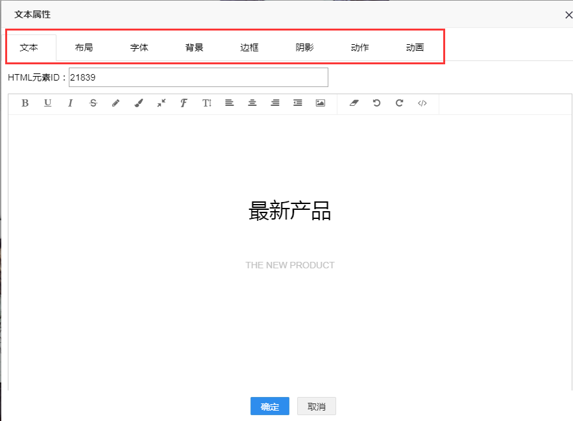
Task: Align text to the right
Action: point(275,103)
